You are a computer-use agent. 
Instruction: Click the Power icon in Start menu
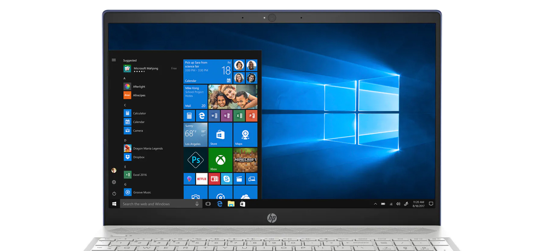coord(114,194)
